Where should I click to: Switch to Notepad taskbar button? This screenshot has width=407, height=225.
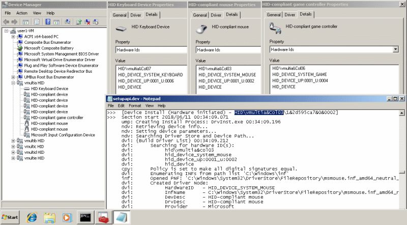click(x=121, y=217)
